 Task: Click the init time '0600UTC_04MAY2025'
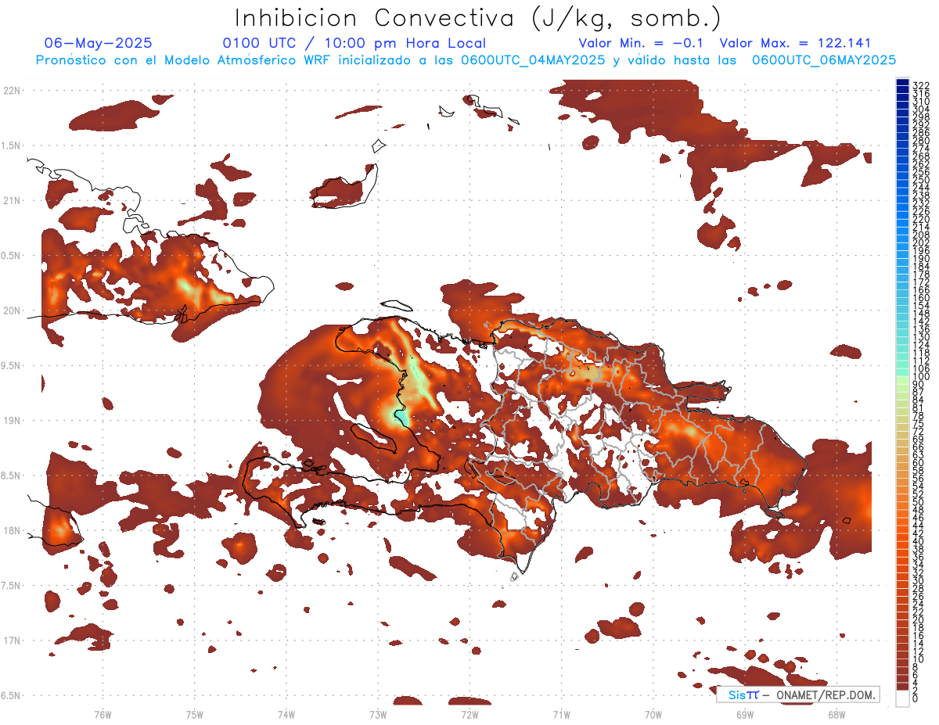click(533, 60)
